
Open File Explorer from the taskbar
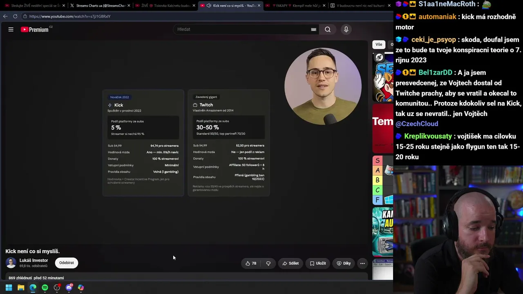tap(21, 287)
